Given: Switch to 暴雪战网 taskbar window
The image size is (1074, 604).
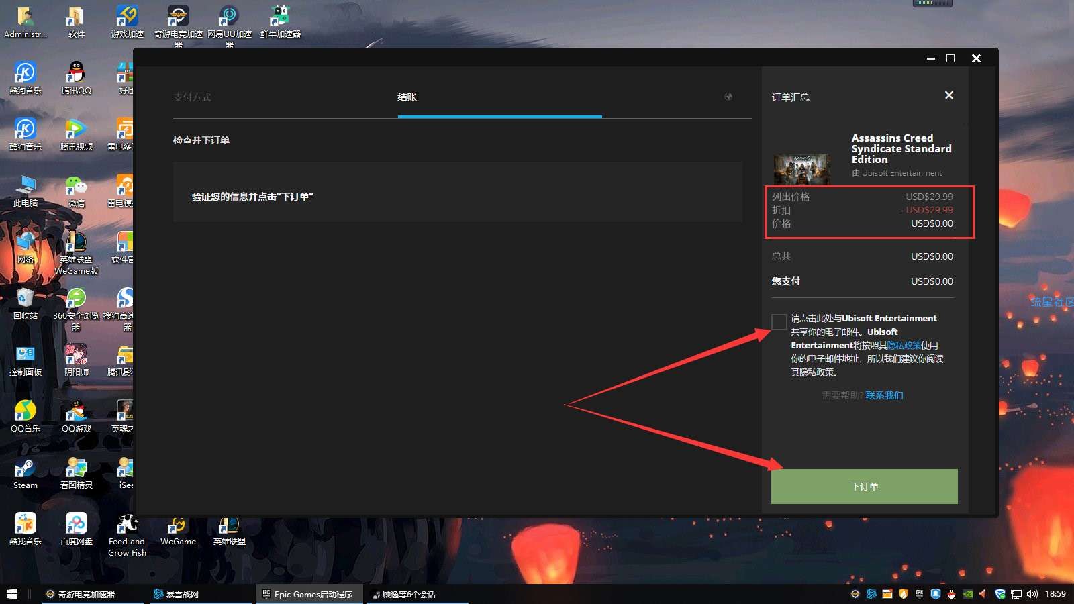Looking at the screenshot, I should click(201, 594).
